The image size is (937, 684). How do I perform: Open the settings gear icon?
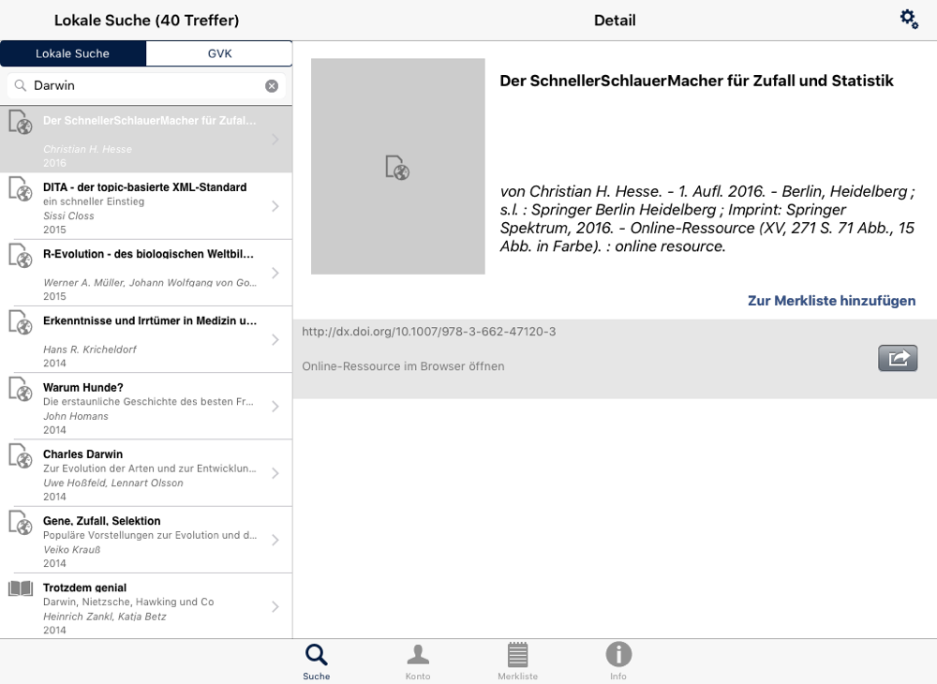tap(909, 19)
